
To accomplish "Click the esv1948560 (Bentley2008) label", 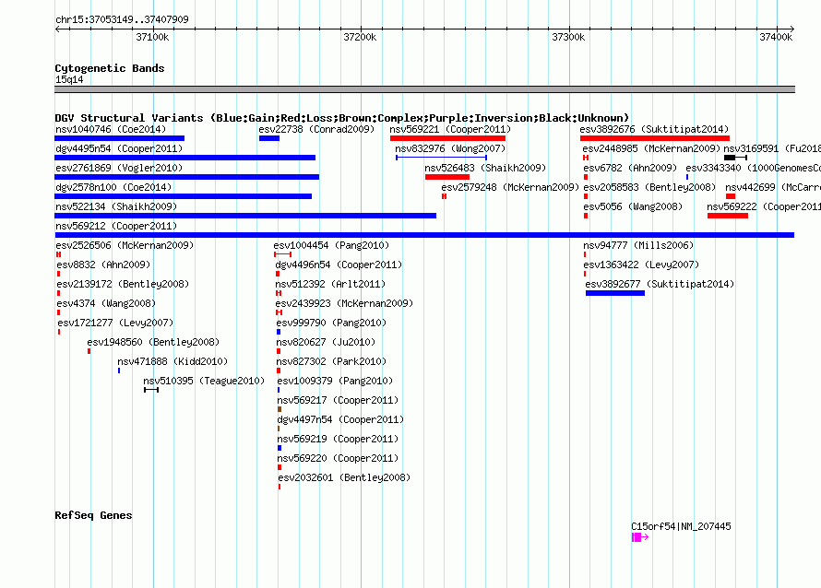I will click(153, 342).
